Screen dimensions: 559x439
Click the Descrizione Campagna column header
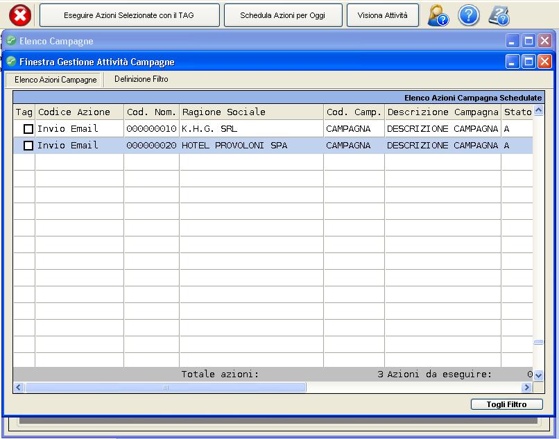[x=442, y=112]
